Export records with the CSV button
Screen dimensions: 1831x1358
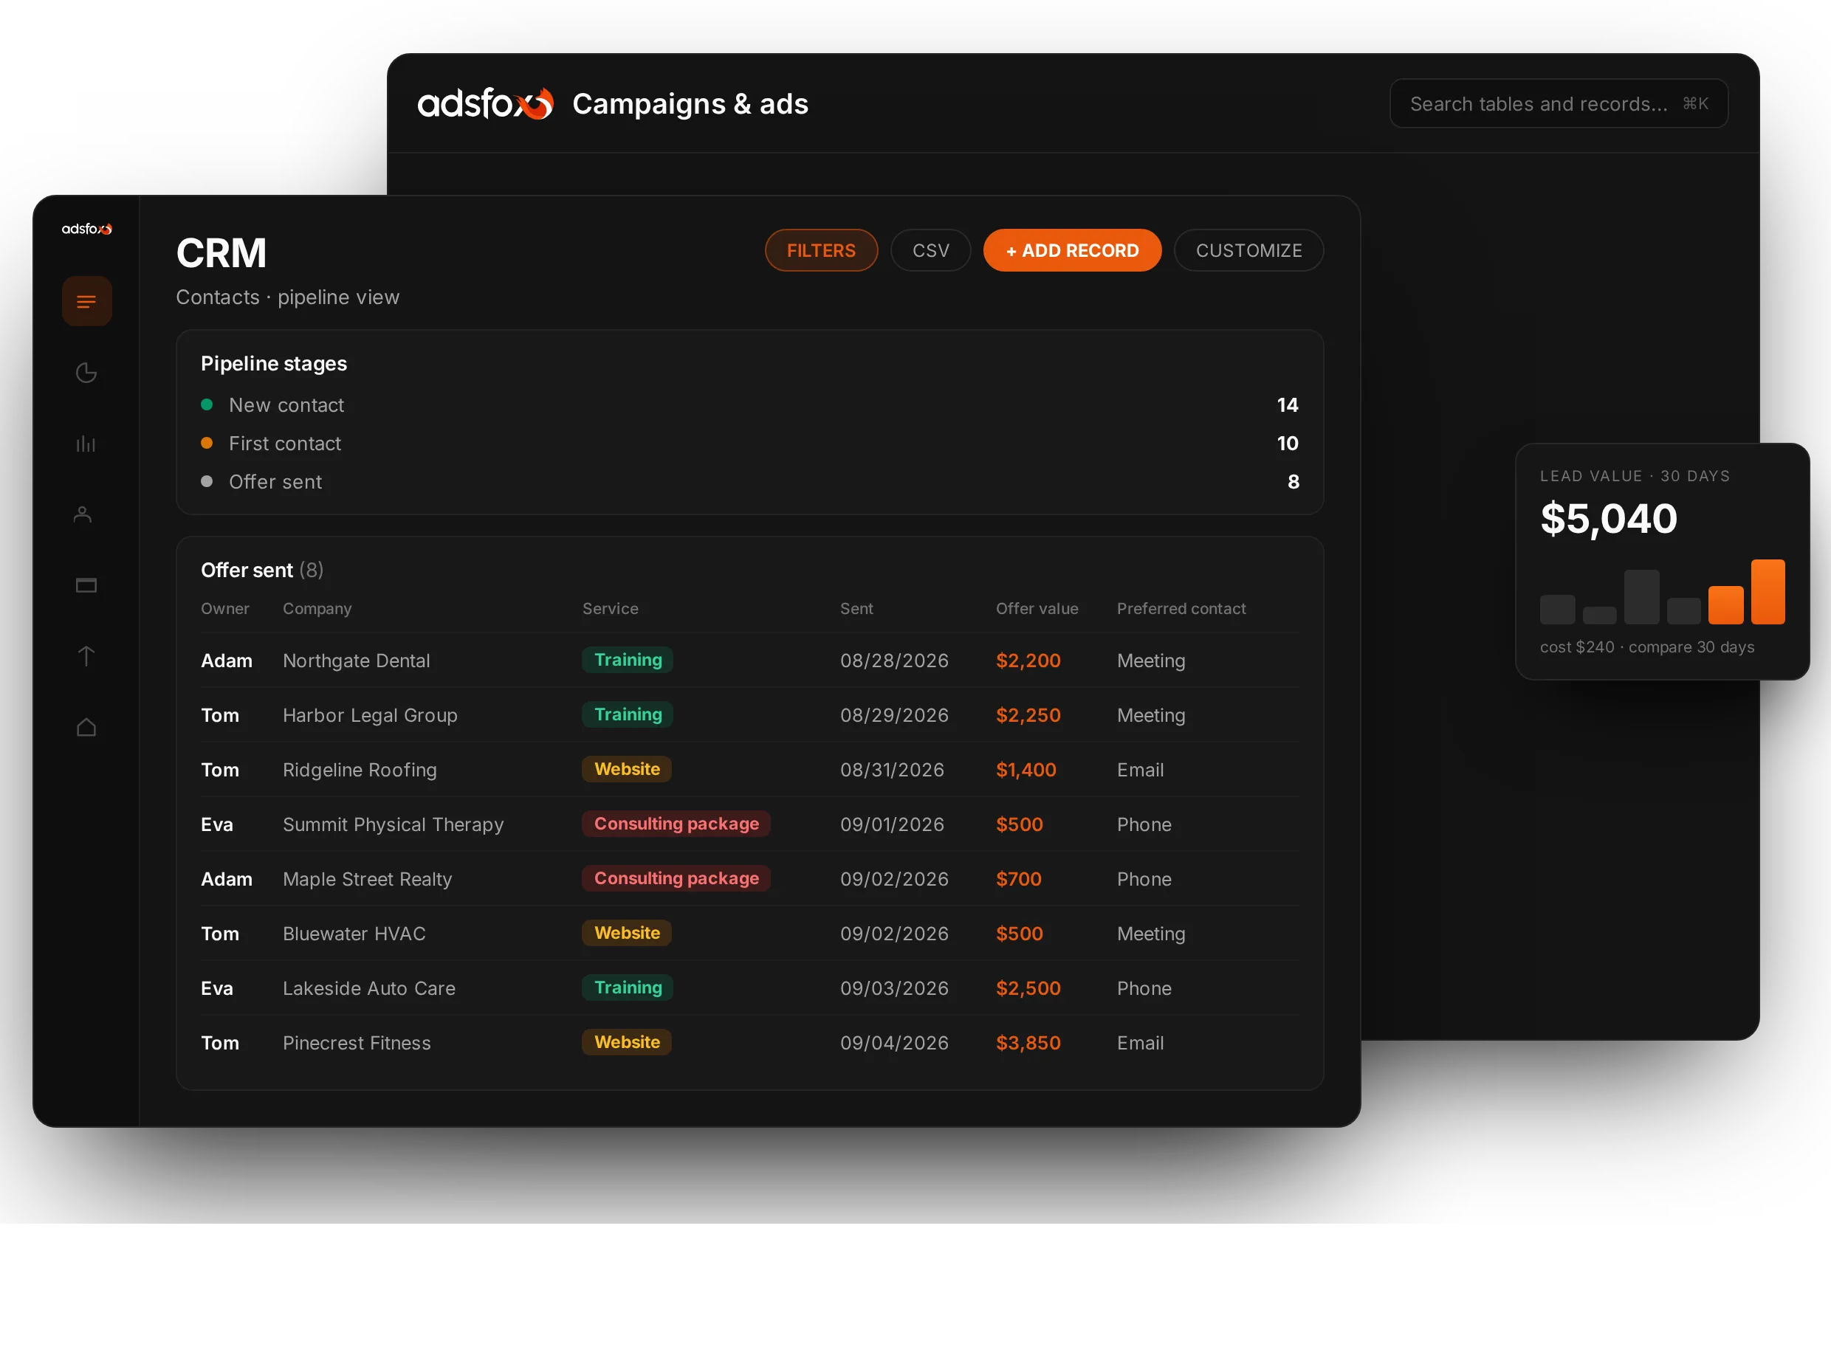click(x=930, y=250)
